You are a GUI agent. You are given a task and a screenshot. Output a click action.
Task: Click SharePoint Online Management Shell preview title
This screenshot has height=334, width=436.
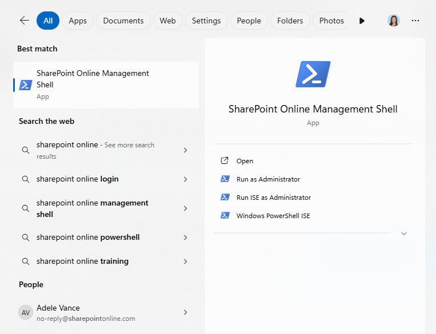(x=313, y=109)
